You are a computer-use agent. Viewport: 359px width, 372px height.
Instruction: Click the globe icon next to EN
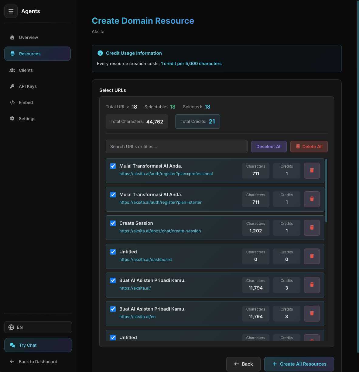tap(11, 327)
